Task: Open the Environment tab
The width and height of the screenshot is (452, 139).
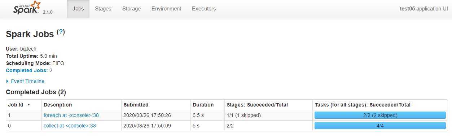Action: (166, 9)
